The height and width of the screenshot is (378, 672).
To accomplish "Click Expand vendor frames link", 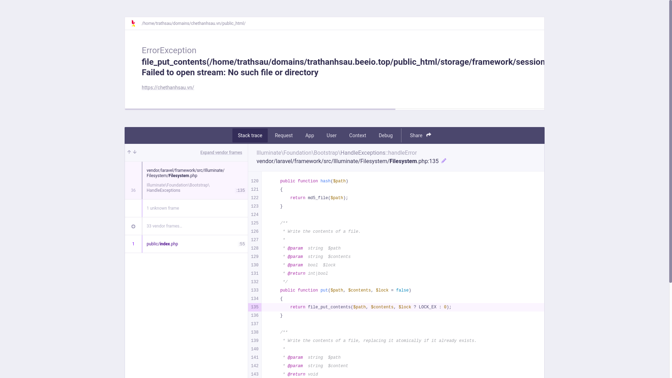I will point(221,153).
